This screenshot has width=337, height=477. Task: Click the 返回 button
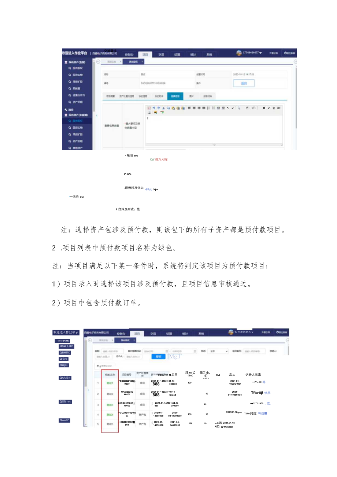244,82
